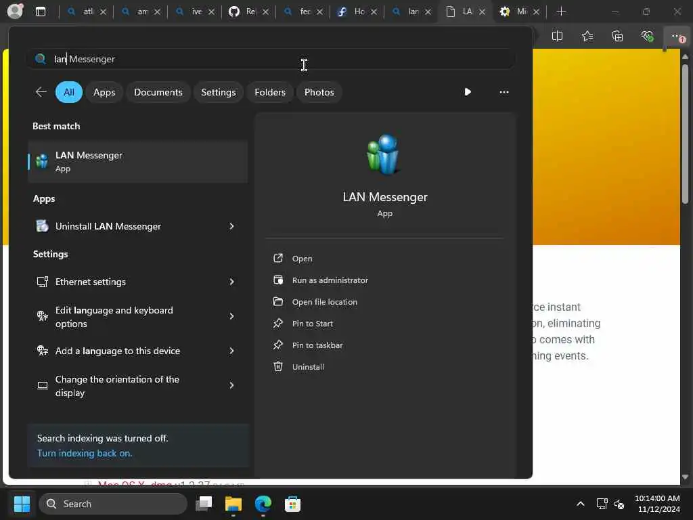Click the muted volume tray icon

coord(619,504)
